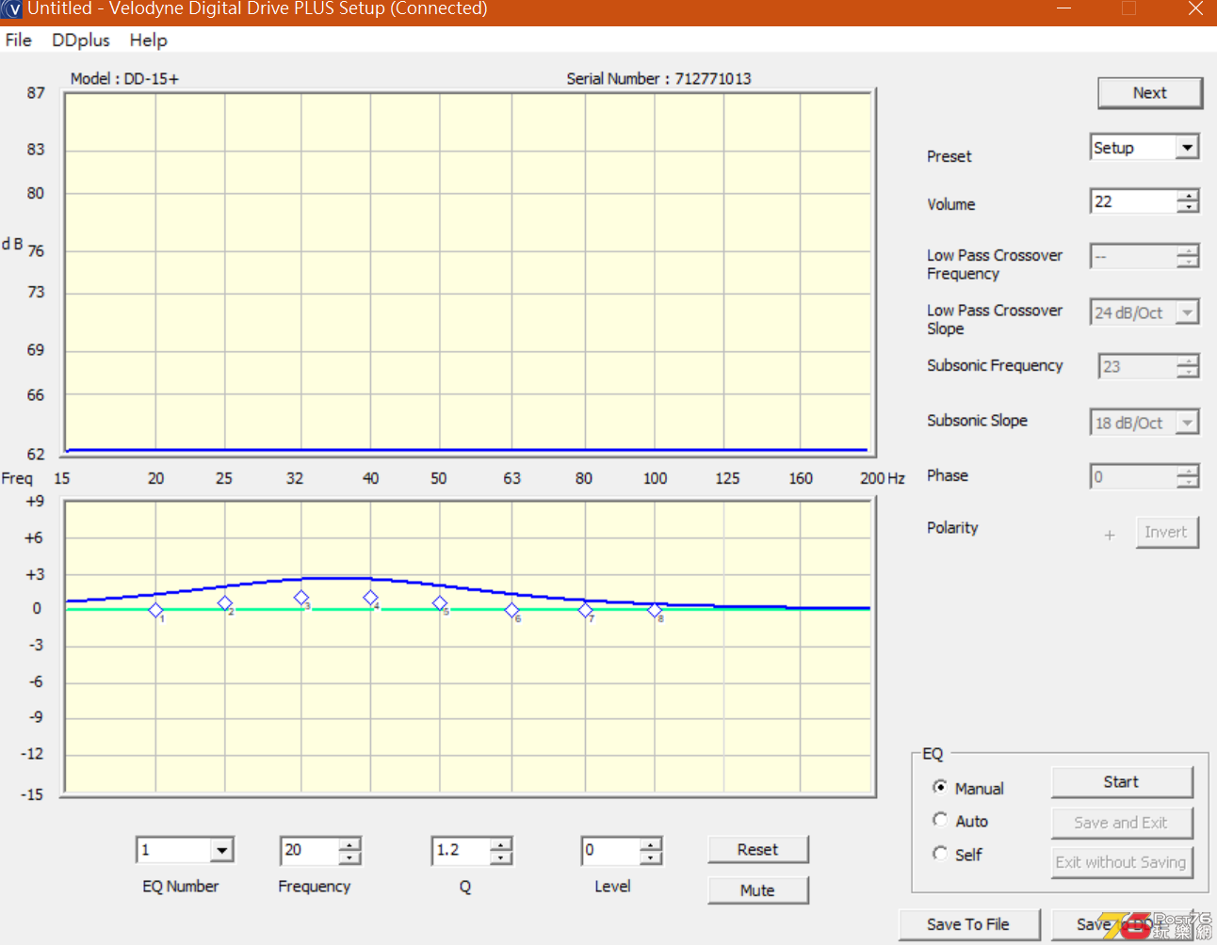
Task: Click the Reset button
Action: [x=757, y=850]
